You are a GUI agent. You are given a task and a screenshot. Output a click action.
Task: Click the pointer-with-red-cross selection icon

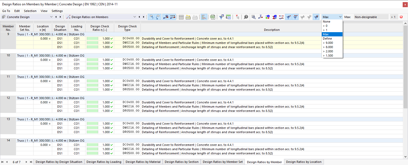pyautogui.click(x=237, y=17)
